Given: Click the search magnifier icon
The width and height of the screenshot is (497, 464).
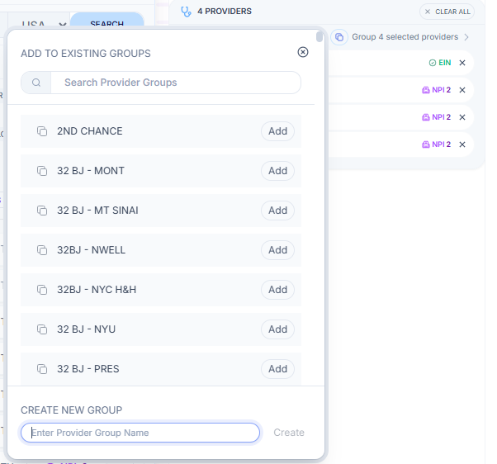Looking at the screenshot, I should click(36, 83).
